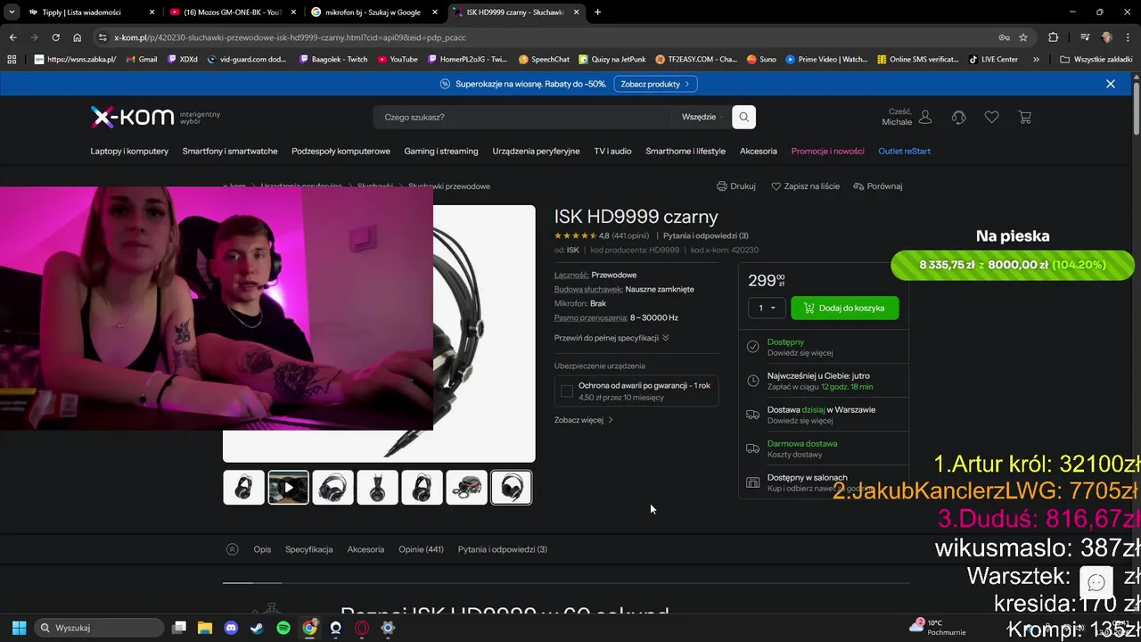
Task: Tick the Ochrona od awarii checkbox
Action: coord(567,391)
